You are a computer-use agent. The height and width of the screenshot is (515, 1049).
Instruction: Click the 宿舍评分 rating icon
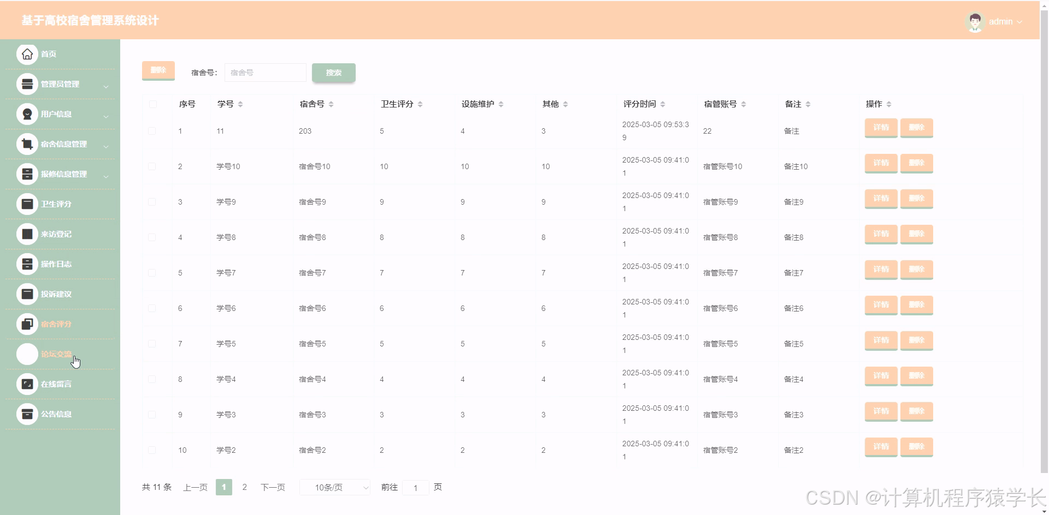pyautogui.click(x=26, y=324)
